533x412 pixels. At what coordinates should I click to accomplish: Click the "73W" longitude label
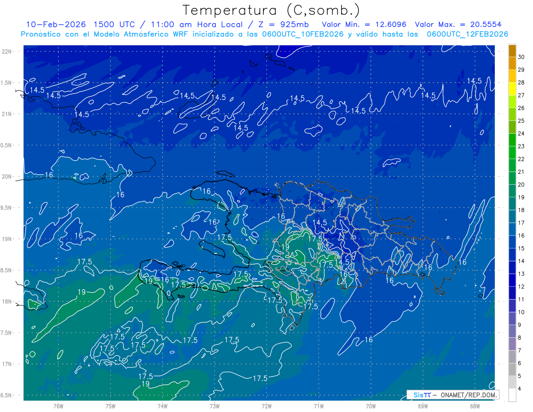(215, 406)
